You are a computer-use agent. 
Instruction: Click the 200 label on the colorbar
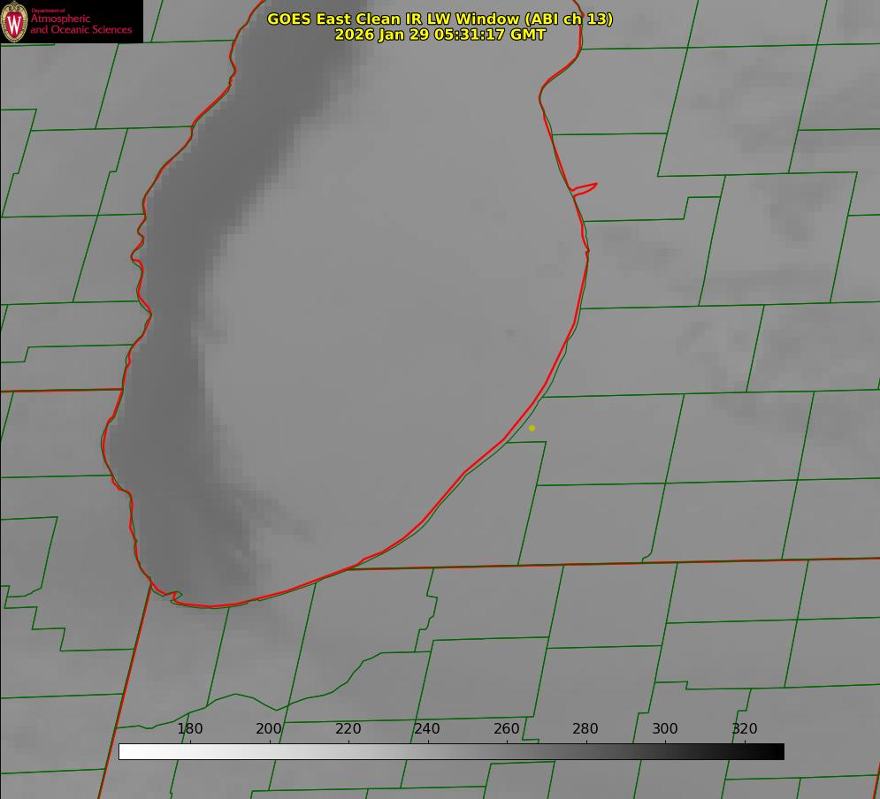(269, 728)
